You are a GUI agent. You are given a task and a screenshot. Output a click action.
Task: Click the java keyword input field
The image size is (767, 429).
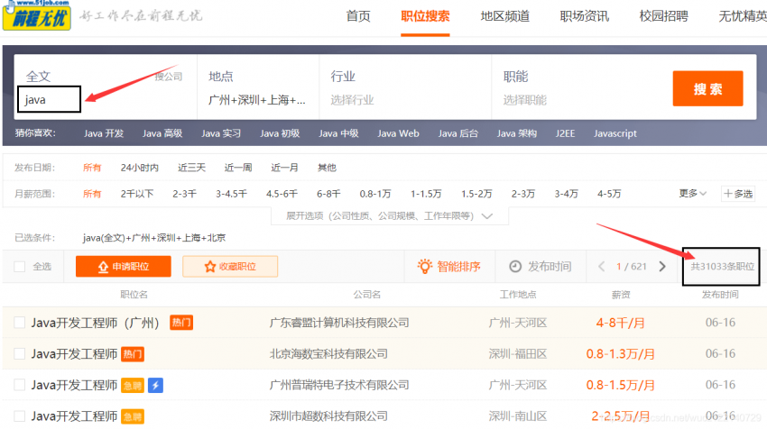click(x=49, y=100)
